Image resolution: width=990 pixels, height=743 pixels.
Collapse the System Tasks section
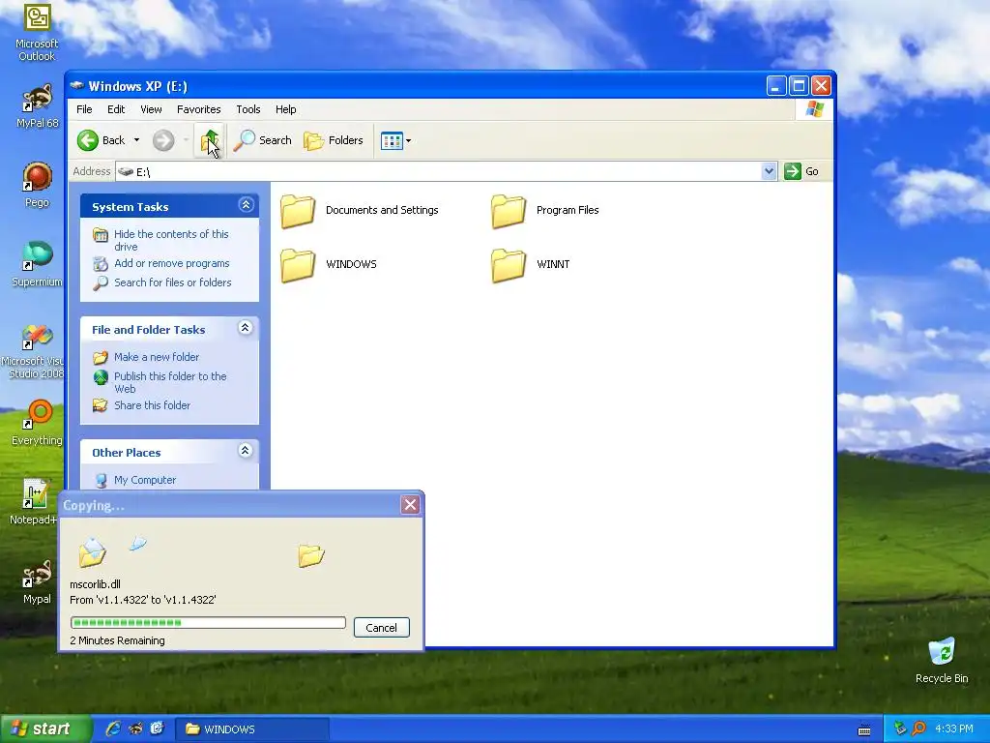coord(246,205)
